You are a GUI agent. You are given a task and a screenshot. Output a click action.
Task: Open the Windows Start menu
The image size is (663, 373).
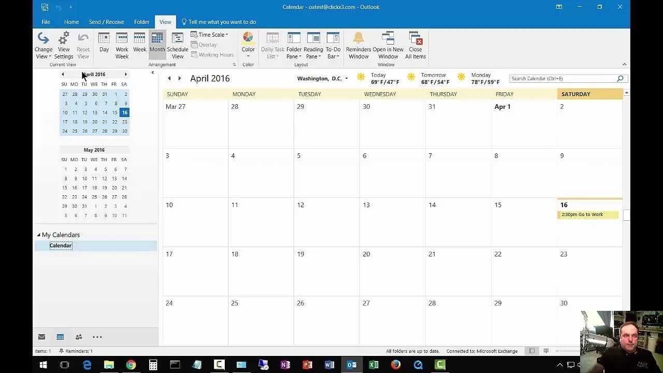click(43, 365)
